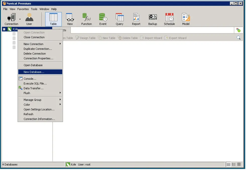Select Refresh in context menu

(x=40, y=114)
